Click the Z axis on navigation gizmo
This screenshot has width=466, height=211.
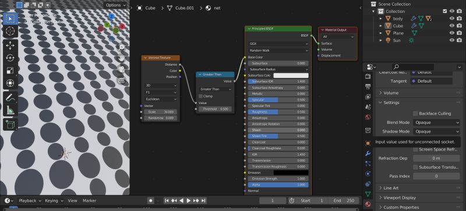click(111, 17)
